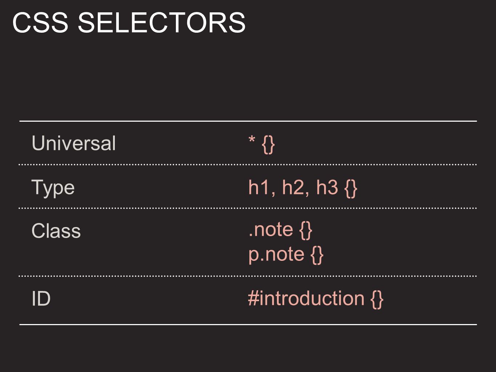Select the ID row label
This screenshot has width=496, height=372.
coord(41,299)
